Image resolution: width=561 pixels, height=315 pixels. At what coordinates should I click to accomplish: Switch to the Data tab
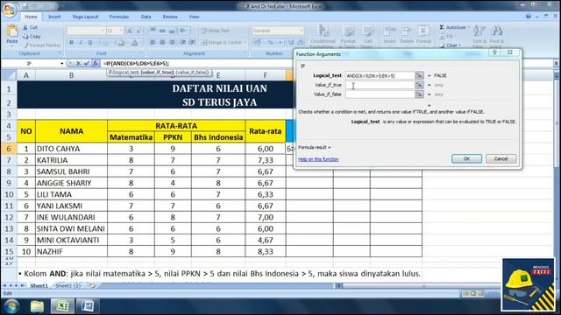[146, 17]
